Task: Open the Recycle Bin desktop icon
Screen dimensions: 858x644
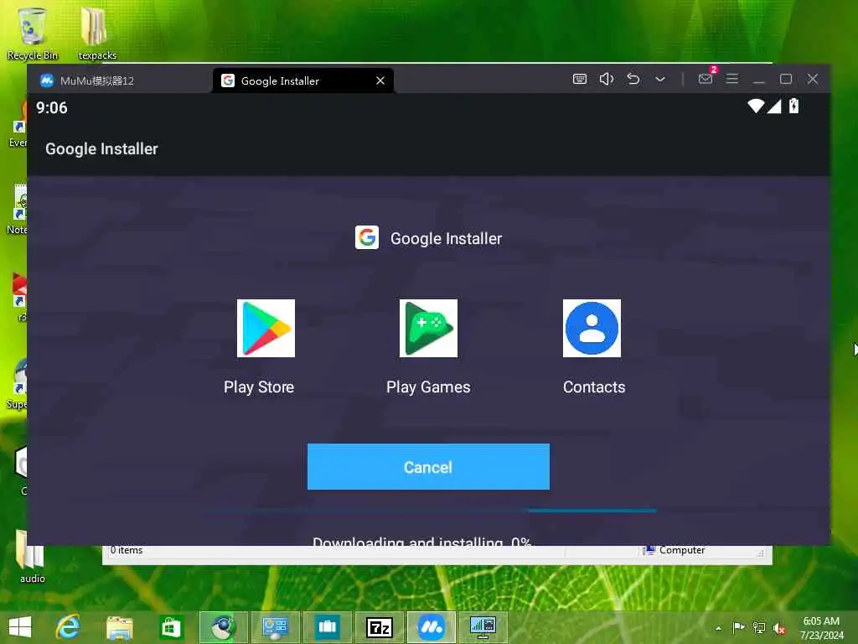Action: coord(32,33)
